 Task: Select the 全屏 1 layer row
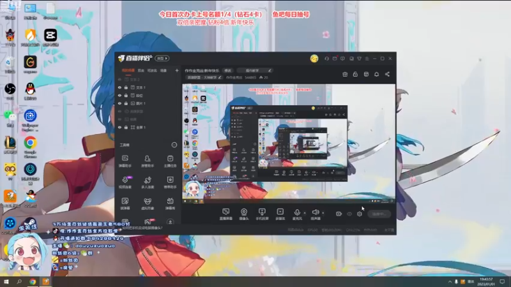pos(148,127)
